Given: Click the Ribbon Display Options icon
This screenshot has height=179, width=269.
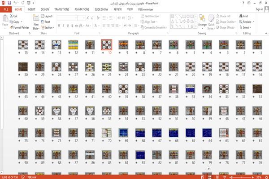Looking at the screenshot, I should 249,3.
